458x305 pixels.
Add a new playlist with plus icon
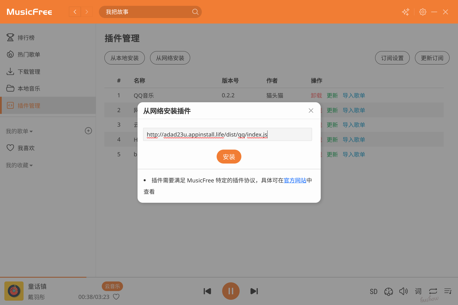point(88,131)
